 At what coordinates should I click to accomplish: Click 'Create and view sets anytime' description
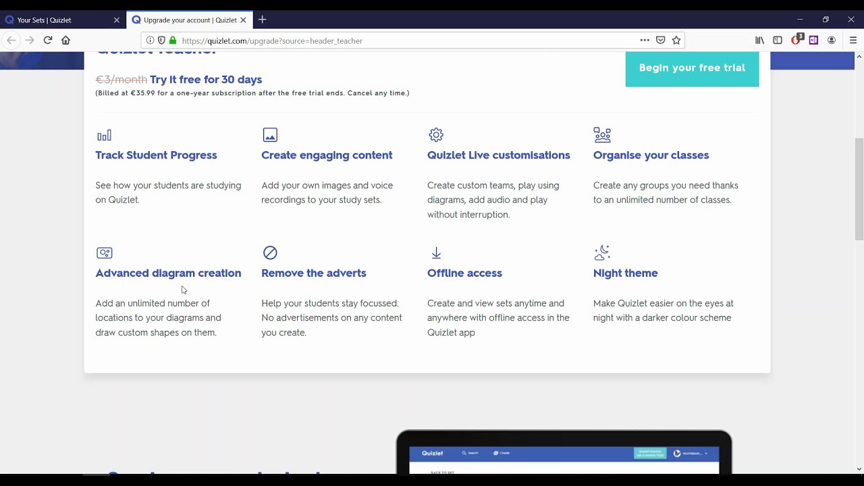click(498, 318)
